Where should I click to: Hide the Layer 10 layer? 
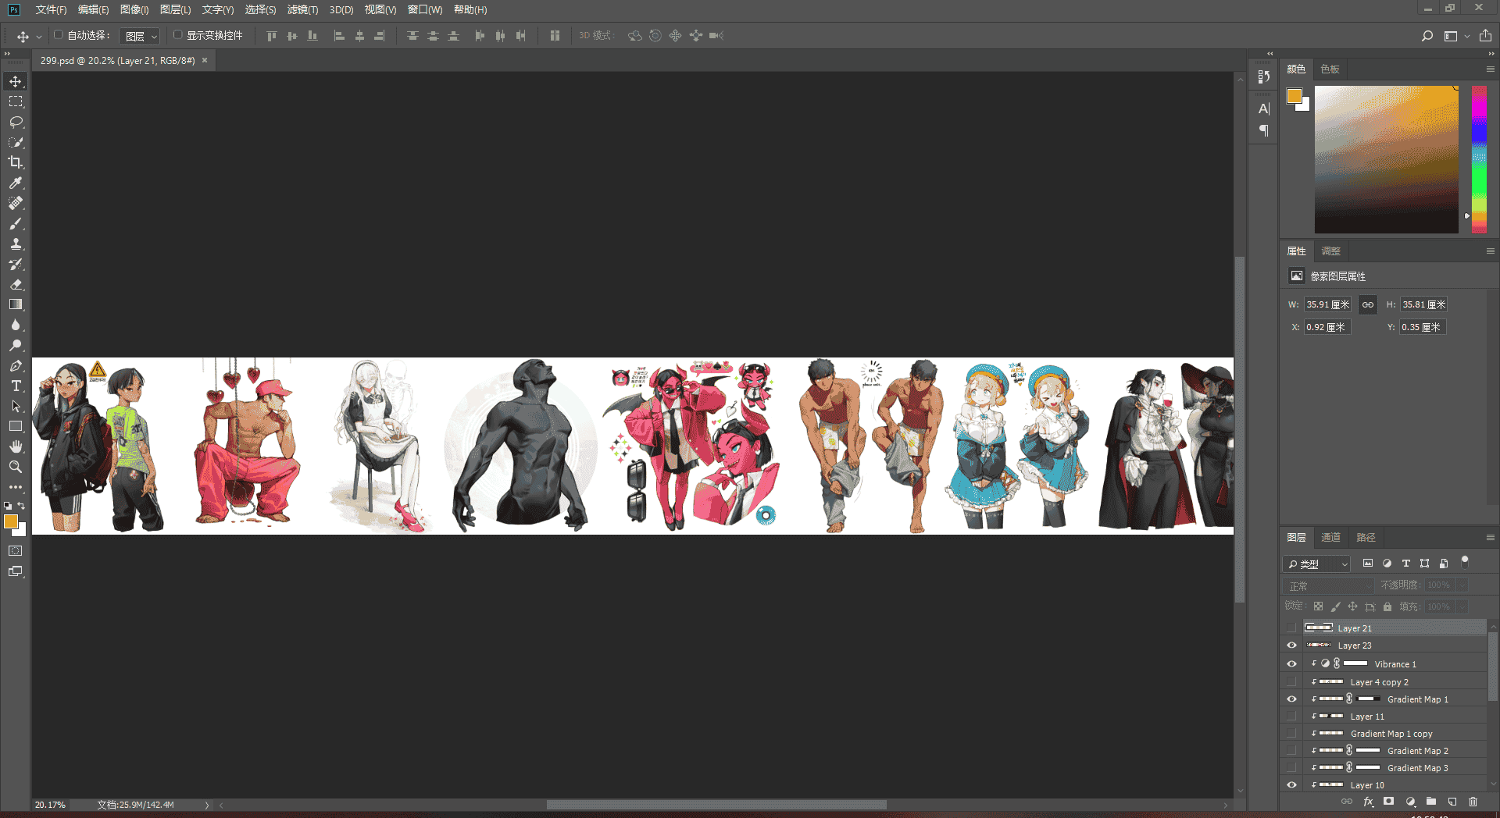pos(1291,785)
